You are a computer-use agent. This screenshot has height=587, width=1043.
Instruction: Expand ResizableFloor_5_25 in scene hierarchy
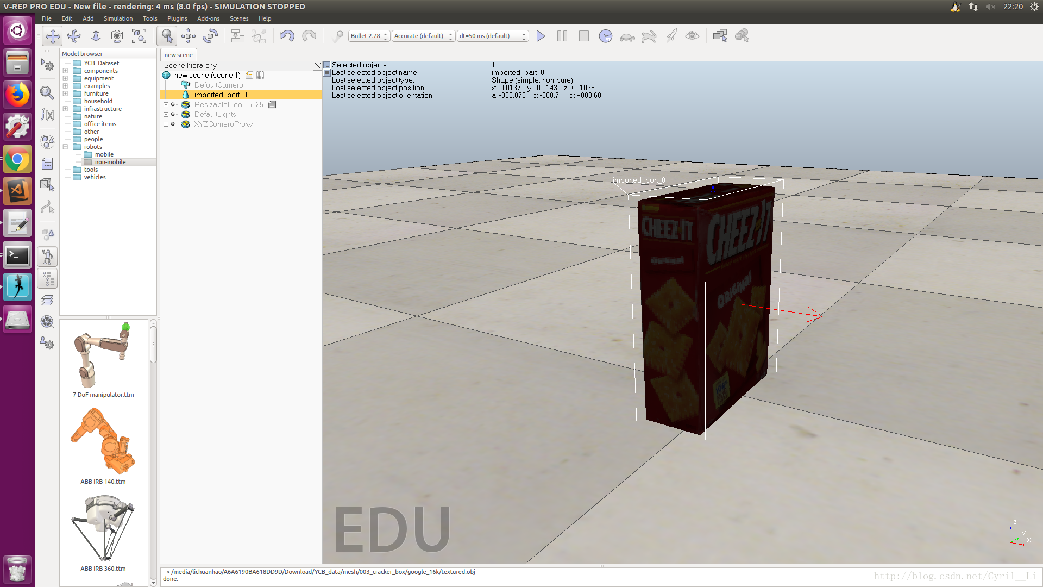click(x=166, y=104)
